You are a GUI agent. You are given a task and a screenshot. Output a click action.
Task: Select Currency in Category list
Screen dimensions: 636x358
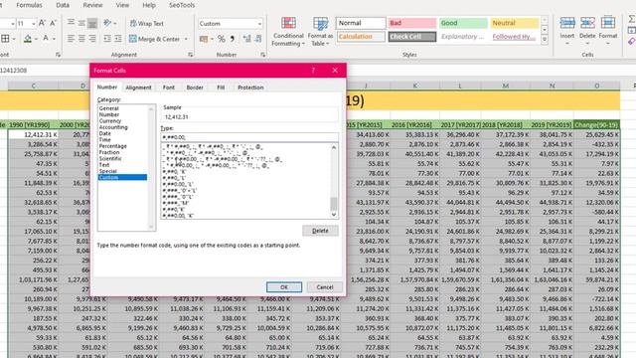(x=110, y=121)
